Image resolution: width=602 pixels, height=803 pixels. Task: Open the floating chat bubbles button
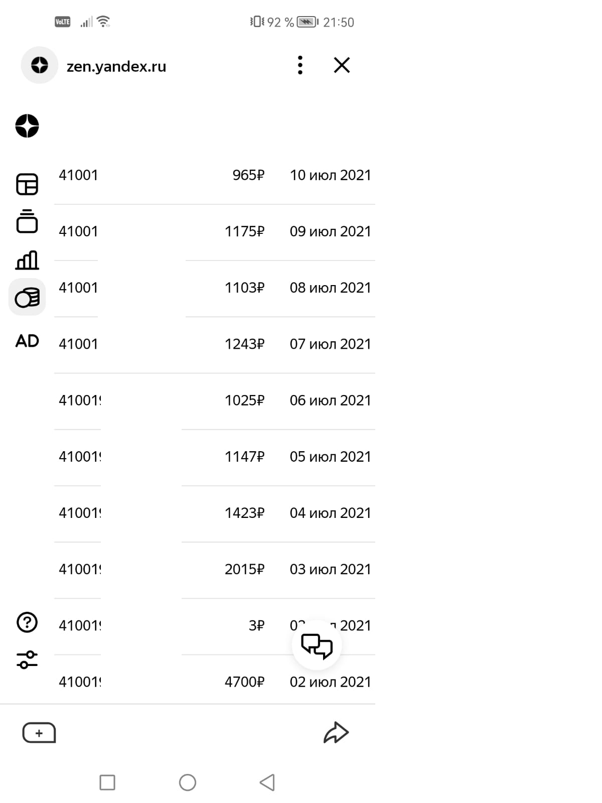[x=317, y=645]
